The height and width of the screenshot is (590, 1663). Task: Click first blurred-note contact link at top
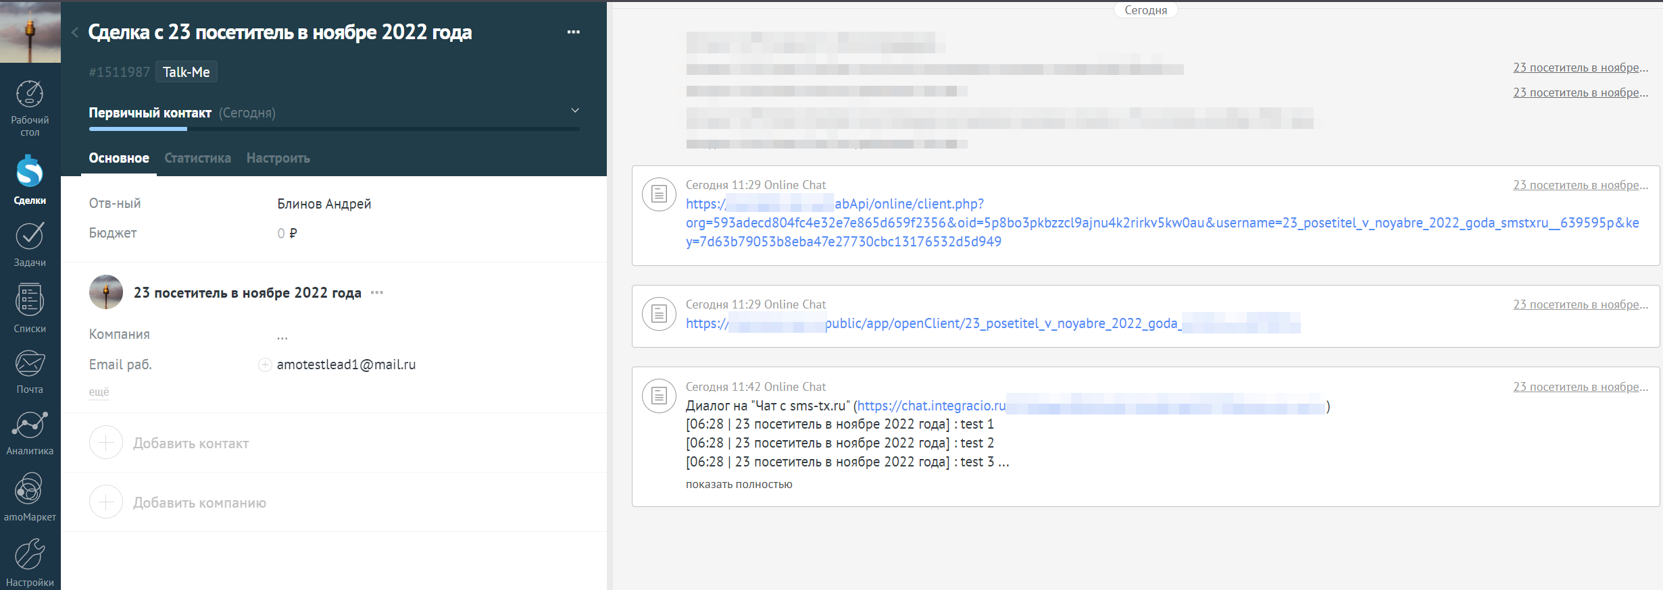tap(1581, 68)
